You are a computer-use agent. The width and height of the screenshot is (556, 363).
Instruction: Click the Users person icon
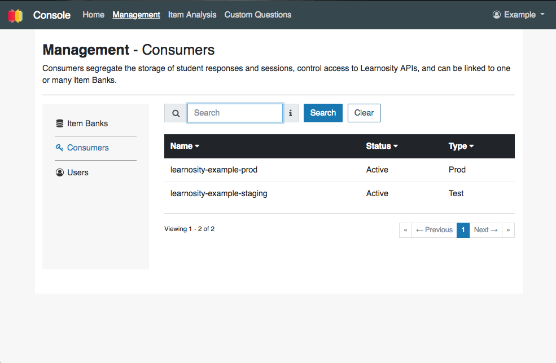pos(60,172)
